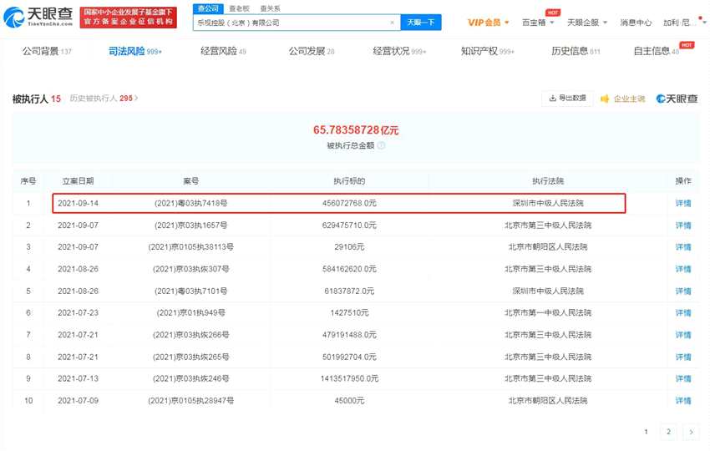Open the VIP会员 dropdown
This screenshot has height=451, width=710.
pyautogui.click(x=488, y=23)
